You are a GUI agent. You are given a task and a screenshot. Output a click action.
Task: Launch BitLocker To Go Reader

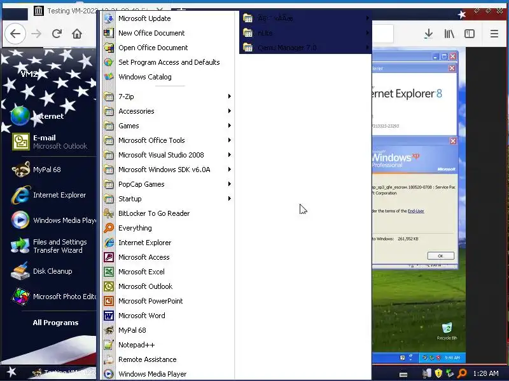[x=167, y=213]
